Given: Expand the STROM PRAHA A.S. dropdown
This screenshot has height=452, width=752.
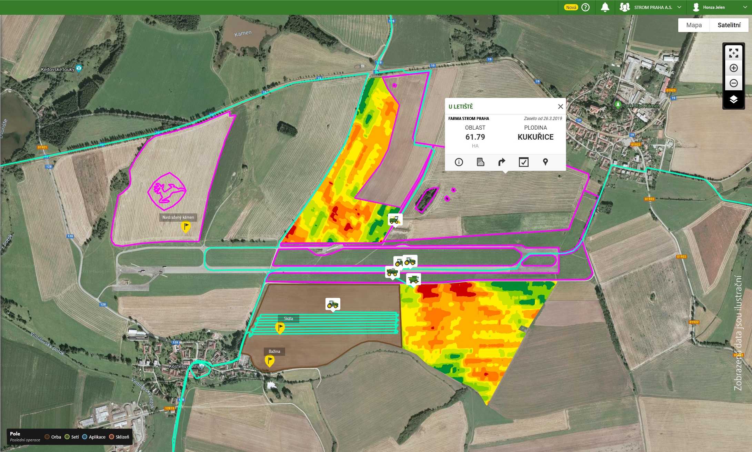Looking at the screenshot, I should tap(679, 7).
